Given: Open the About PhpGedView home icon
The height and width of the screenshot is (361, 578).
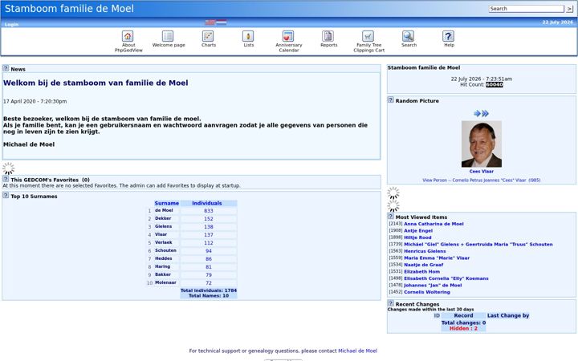Looking at the screenshot, I should (x=128, y=36).
